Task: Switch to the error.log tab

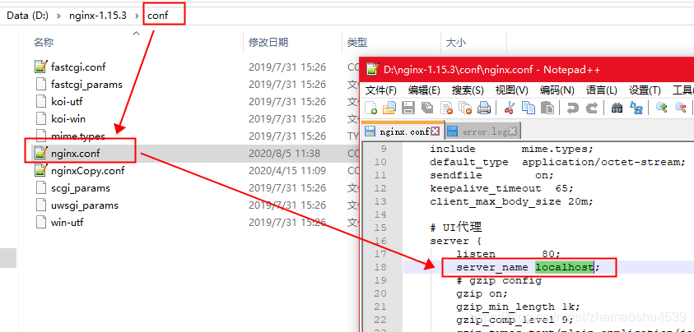Action: point(482,131)
